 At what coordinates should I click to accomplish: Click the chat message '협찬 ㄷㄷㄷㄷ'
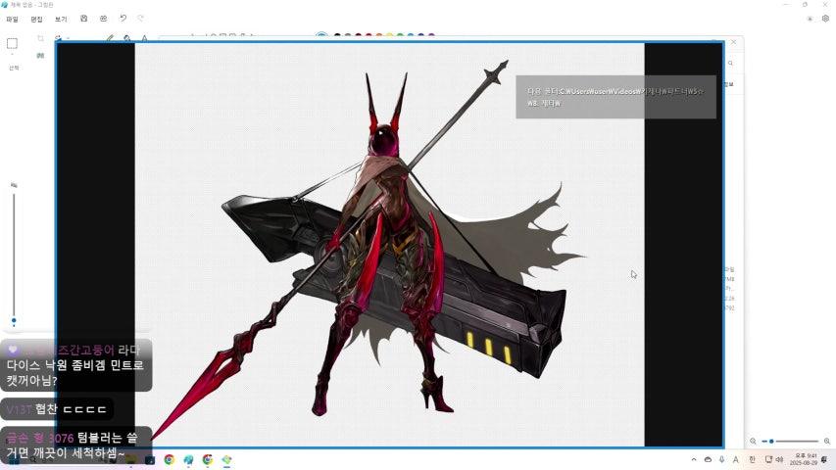[x=57, y=409]
